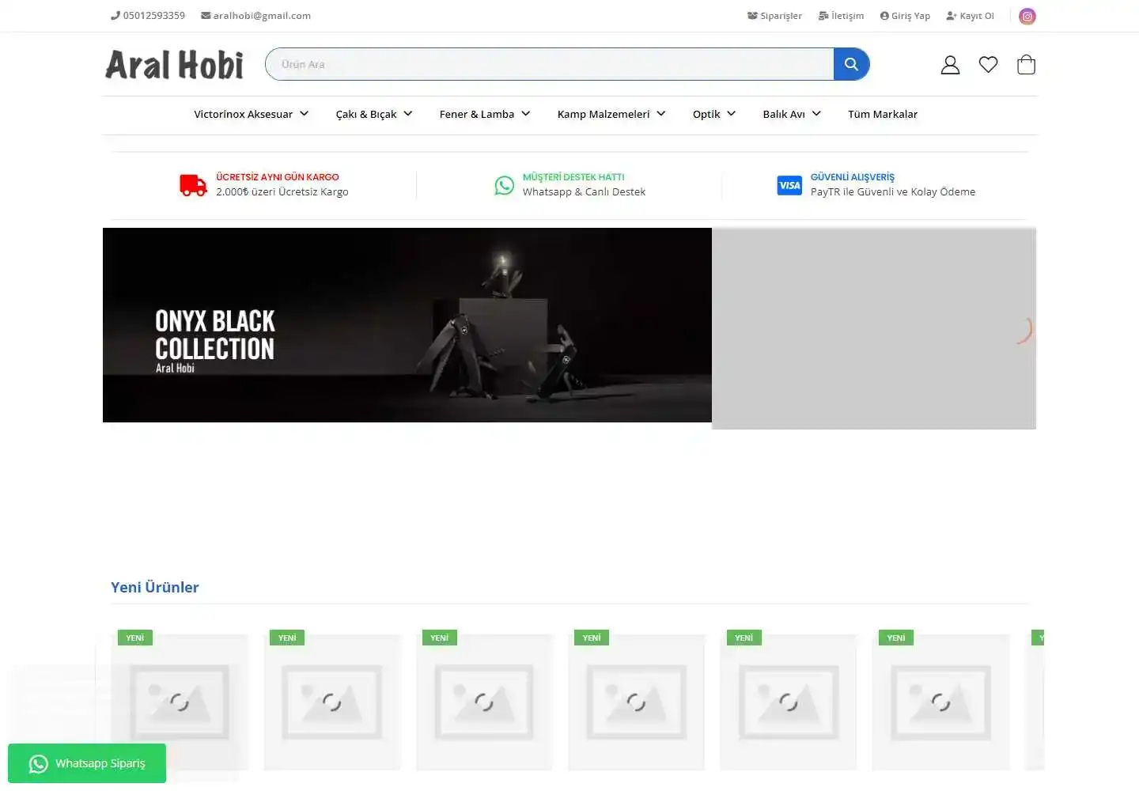
Task: Open the Onyx Black Collection banner
Action: pyautogui.click(x=407, y=325)
